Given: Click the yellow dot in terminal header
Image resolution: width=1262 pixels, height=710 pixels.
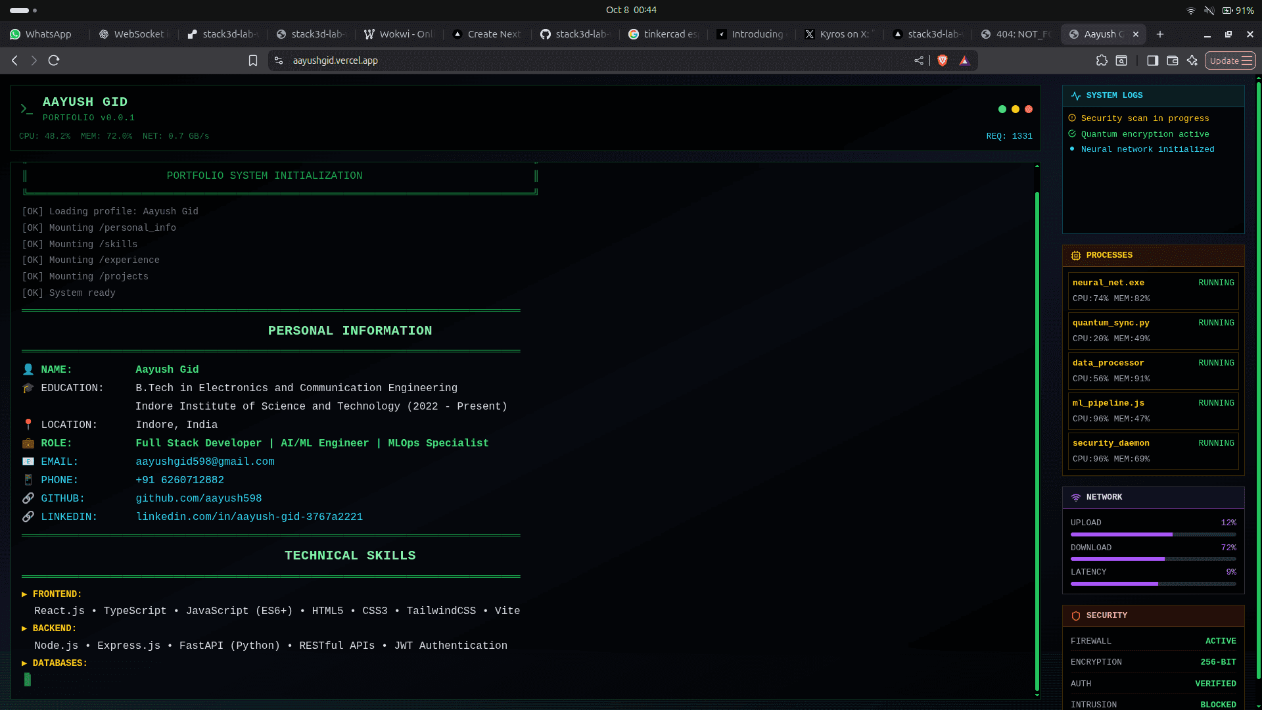Looking at the screenshot, I should (x=1016, y=109).
